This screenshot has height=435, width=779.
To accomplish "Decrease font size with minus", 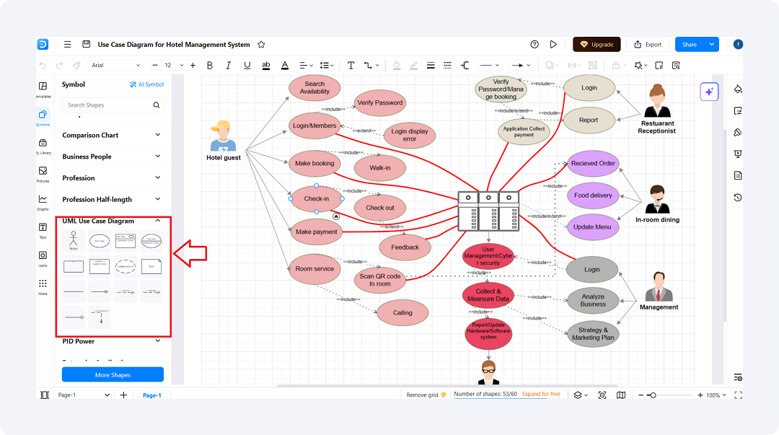I will point(155,65).
